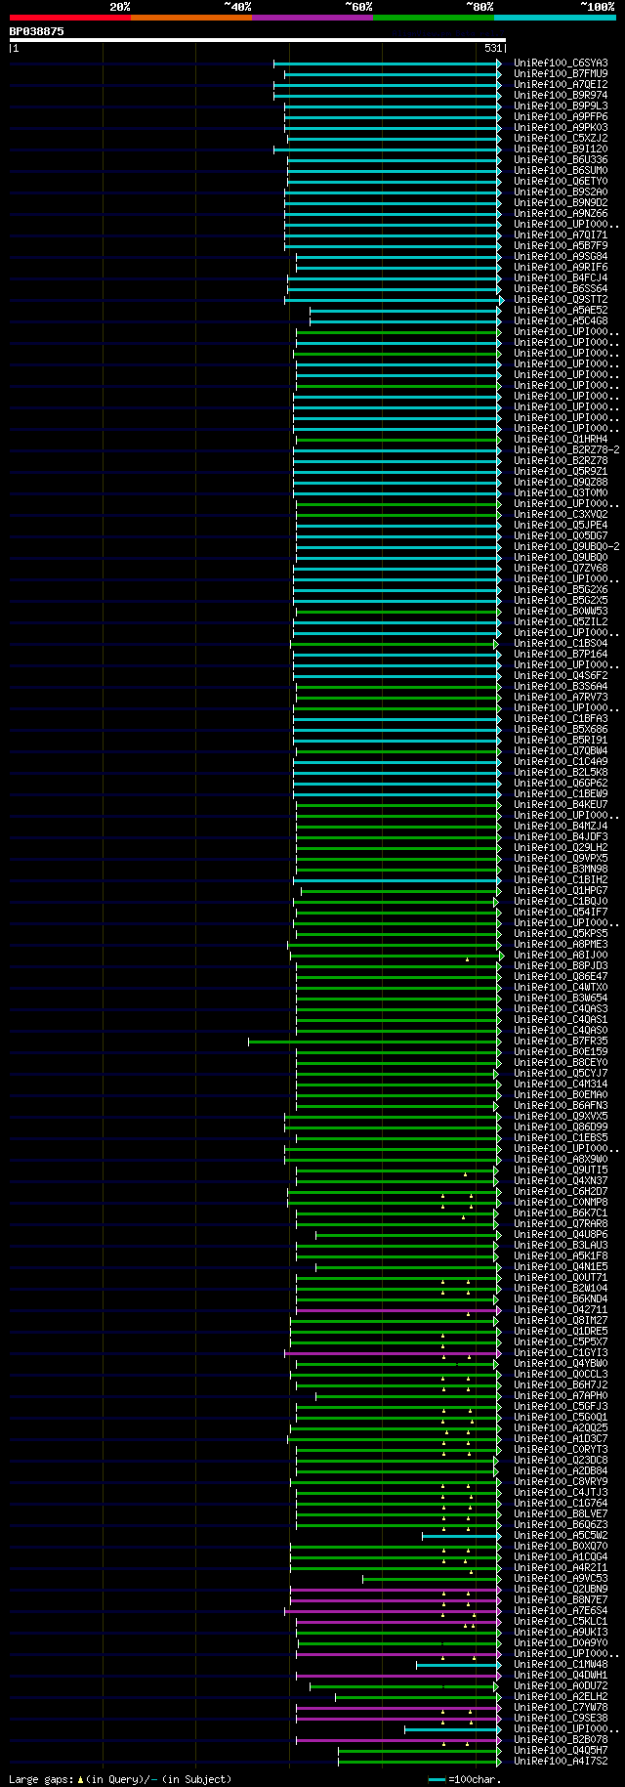Click the UniRef100_Q9STT2 label
This screenshot has width=625, height=1787.
561,300
